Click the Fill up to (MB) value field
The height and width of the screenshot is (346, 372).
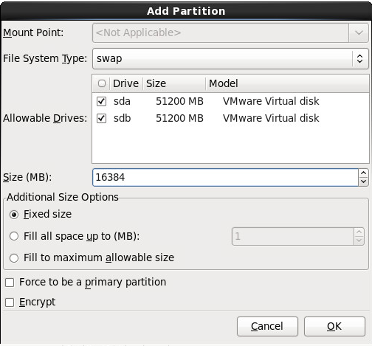[293, 236]
